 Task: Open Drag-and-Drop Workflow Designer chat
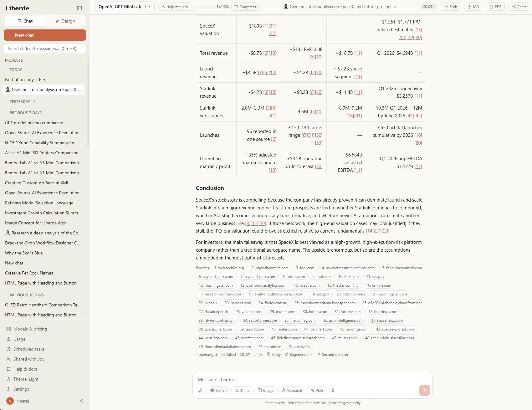pos(43,243)
